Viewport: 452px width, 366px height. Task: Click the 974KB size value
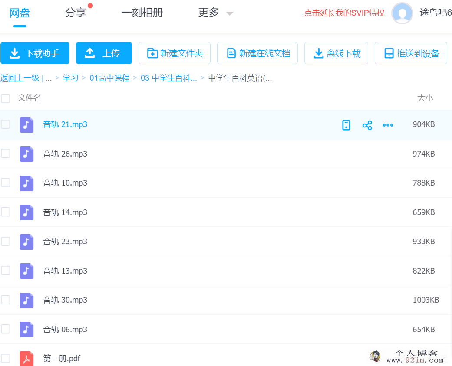pyautogui.click(x=423, y=154)
